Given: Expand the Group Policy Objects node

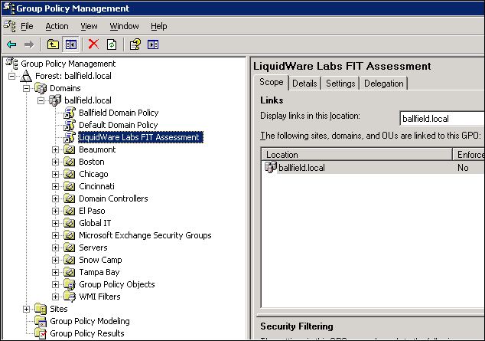Looking at the screenshot, I should [55, 284].
